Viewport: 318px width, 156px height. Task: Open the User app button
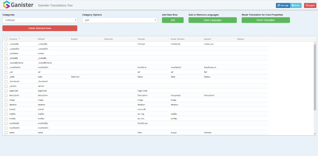[283, 6]
